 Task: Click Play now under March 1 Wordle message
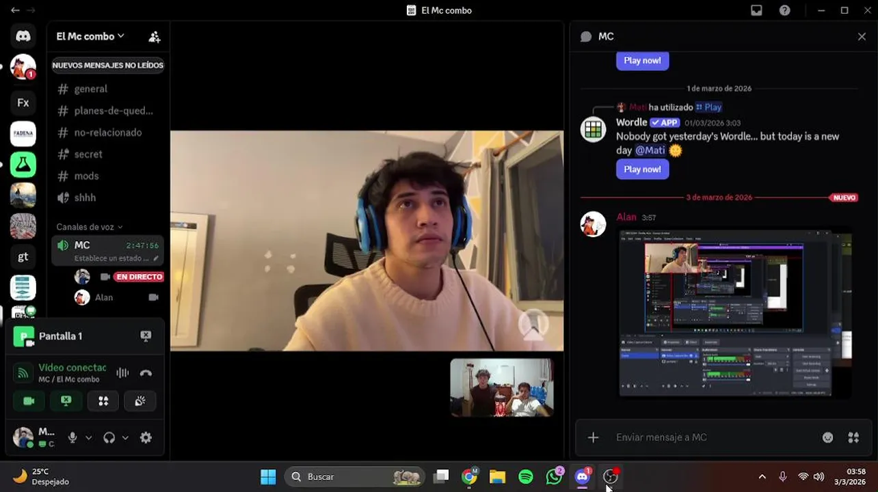(x=642, y=169)
